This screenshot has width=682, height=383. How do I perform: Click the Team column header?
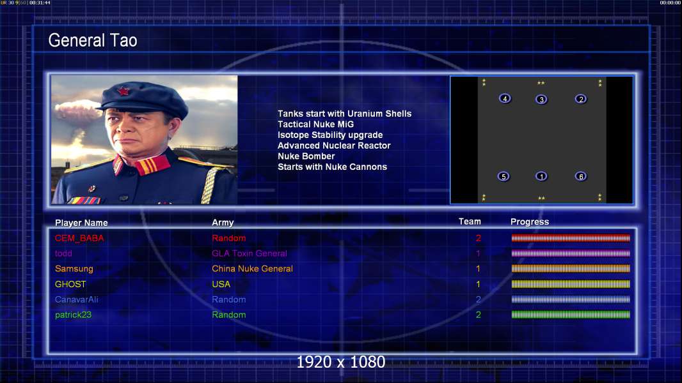470,222
